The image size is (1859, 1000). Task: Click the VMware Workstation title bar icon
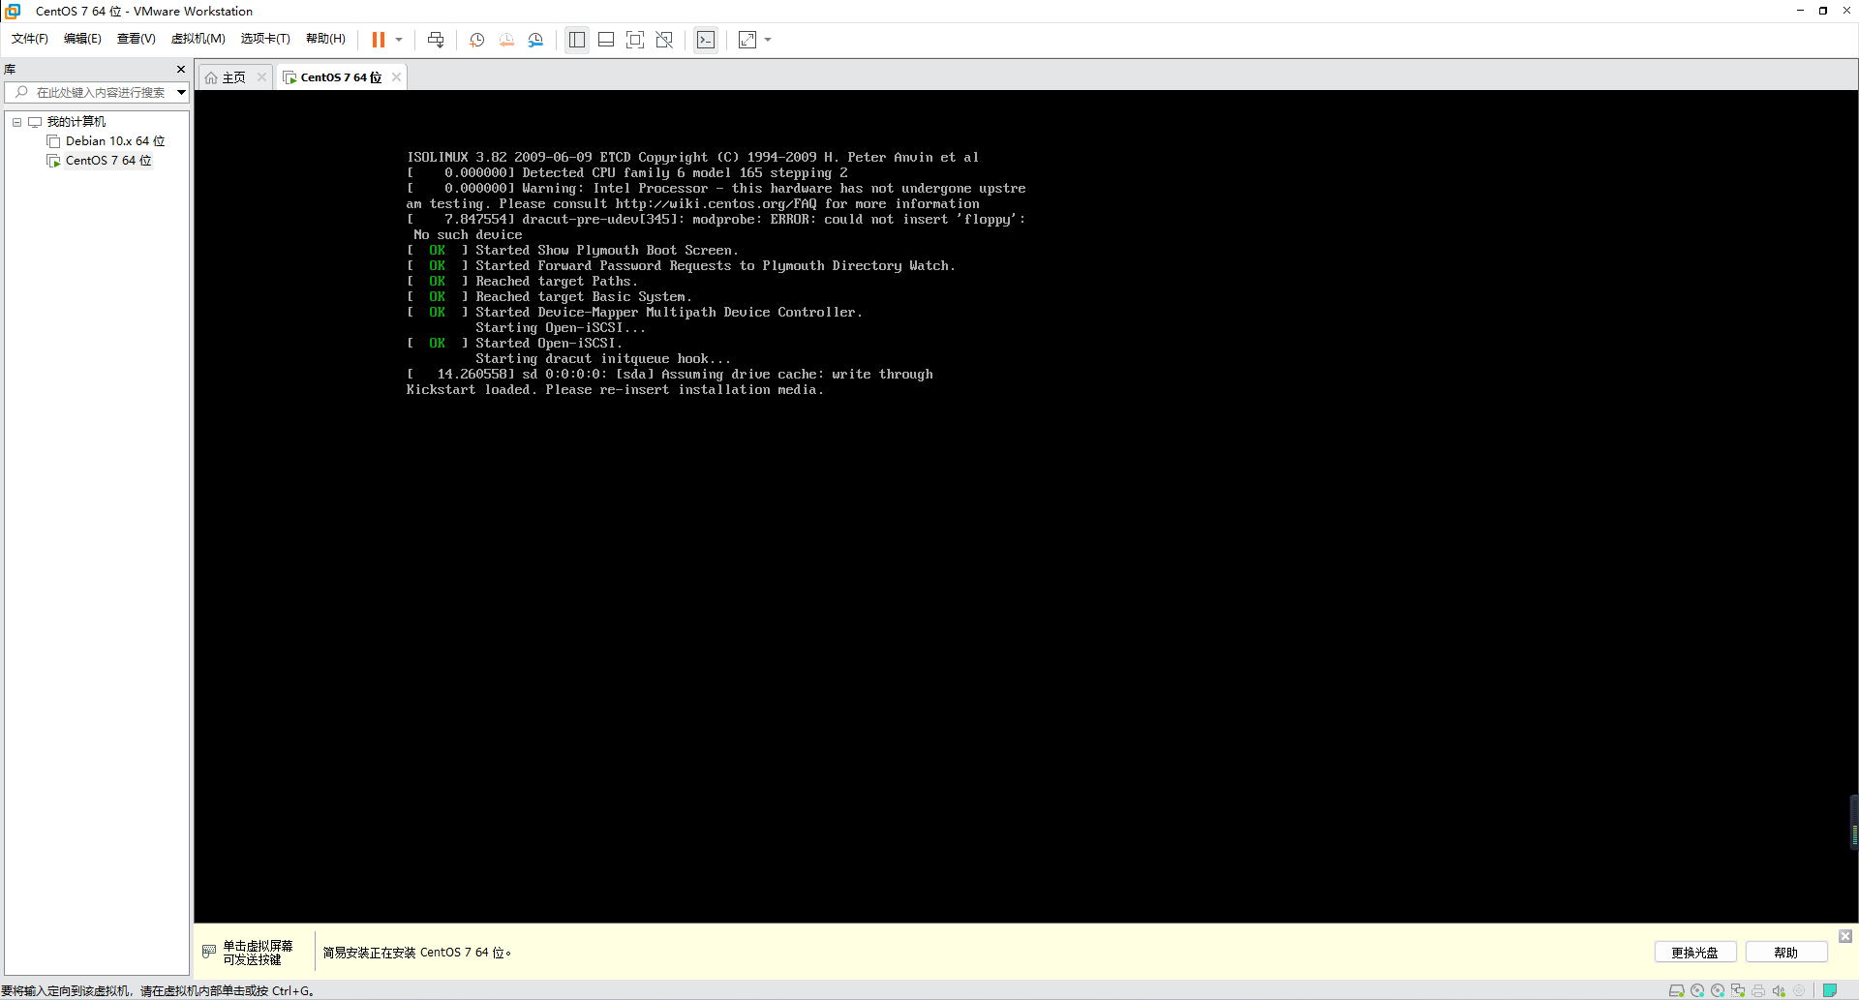[13, 11]
